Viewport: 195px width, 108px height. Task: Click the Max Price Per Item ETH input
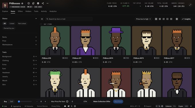(79, 101)
